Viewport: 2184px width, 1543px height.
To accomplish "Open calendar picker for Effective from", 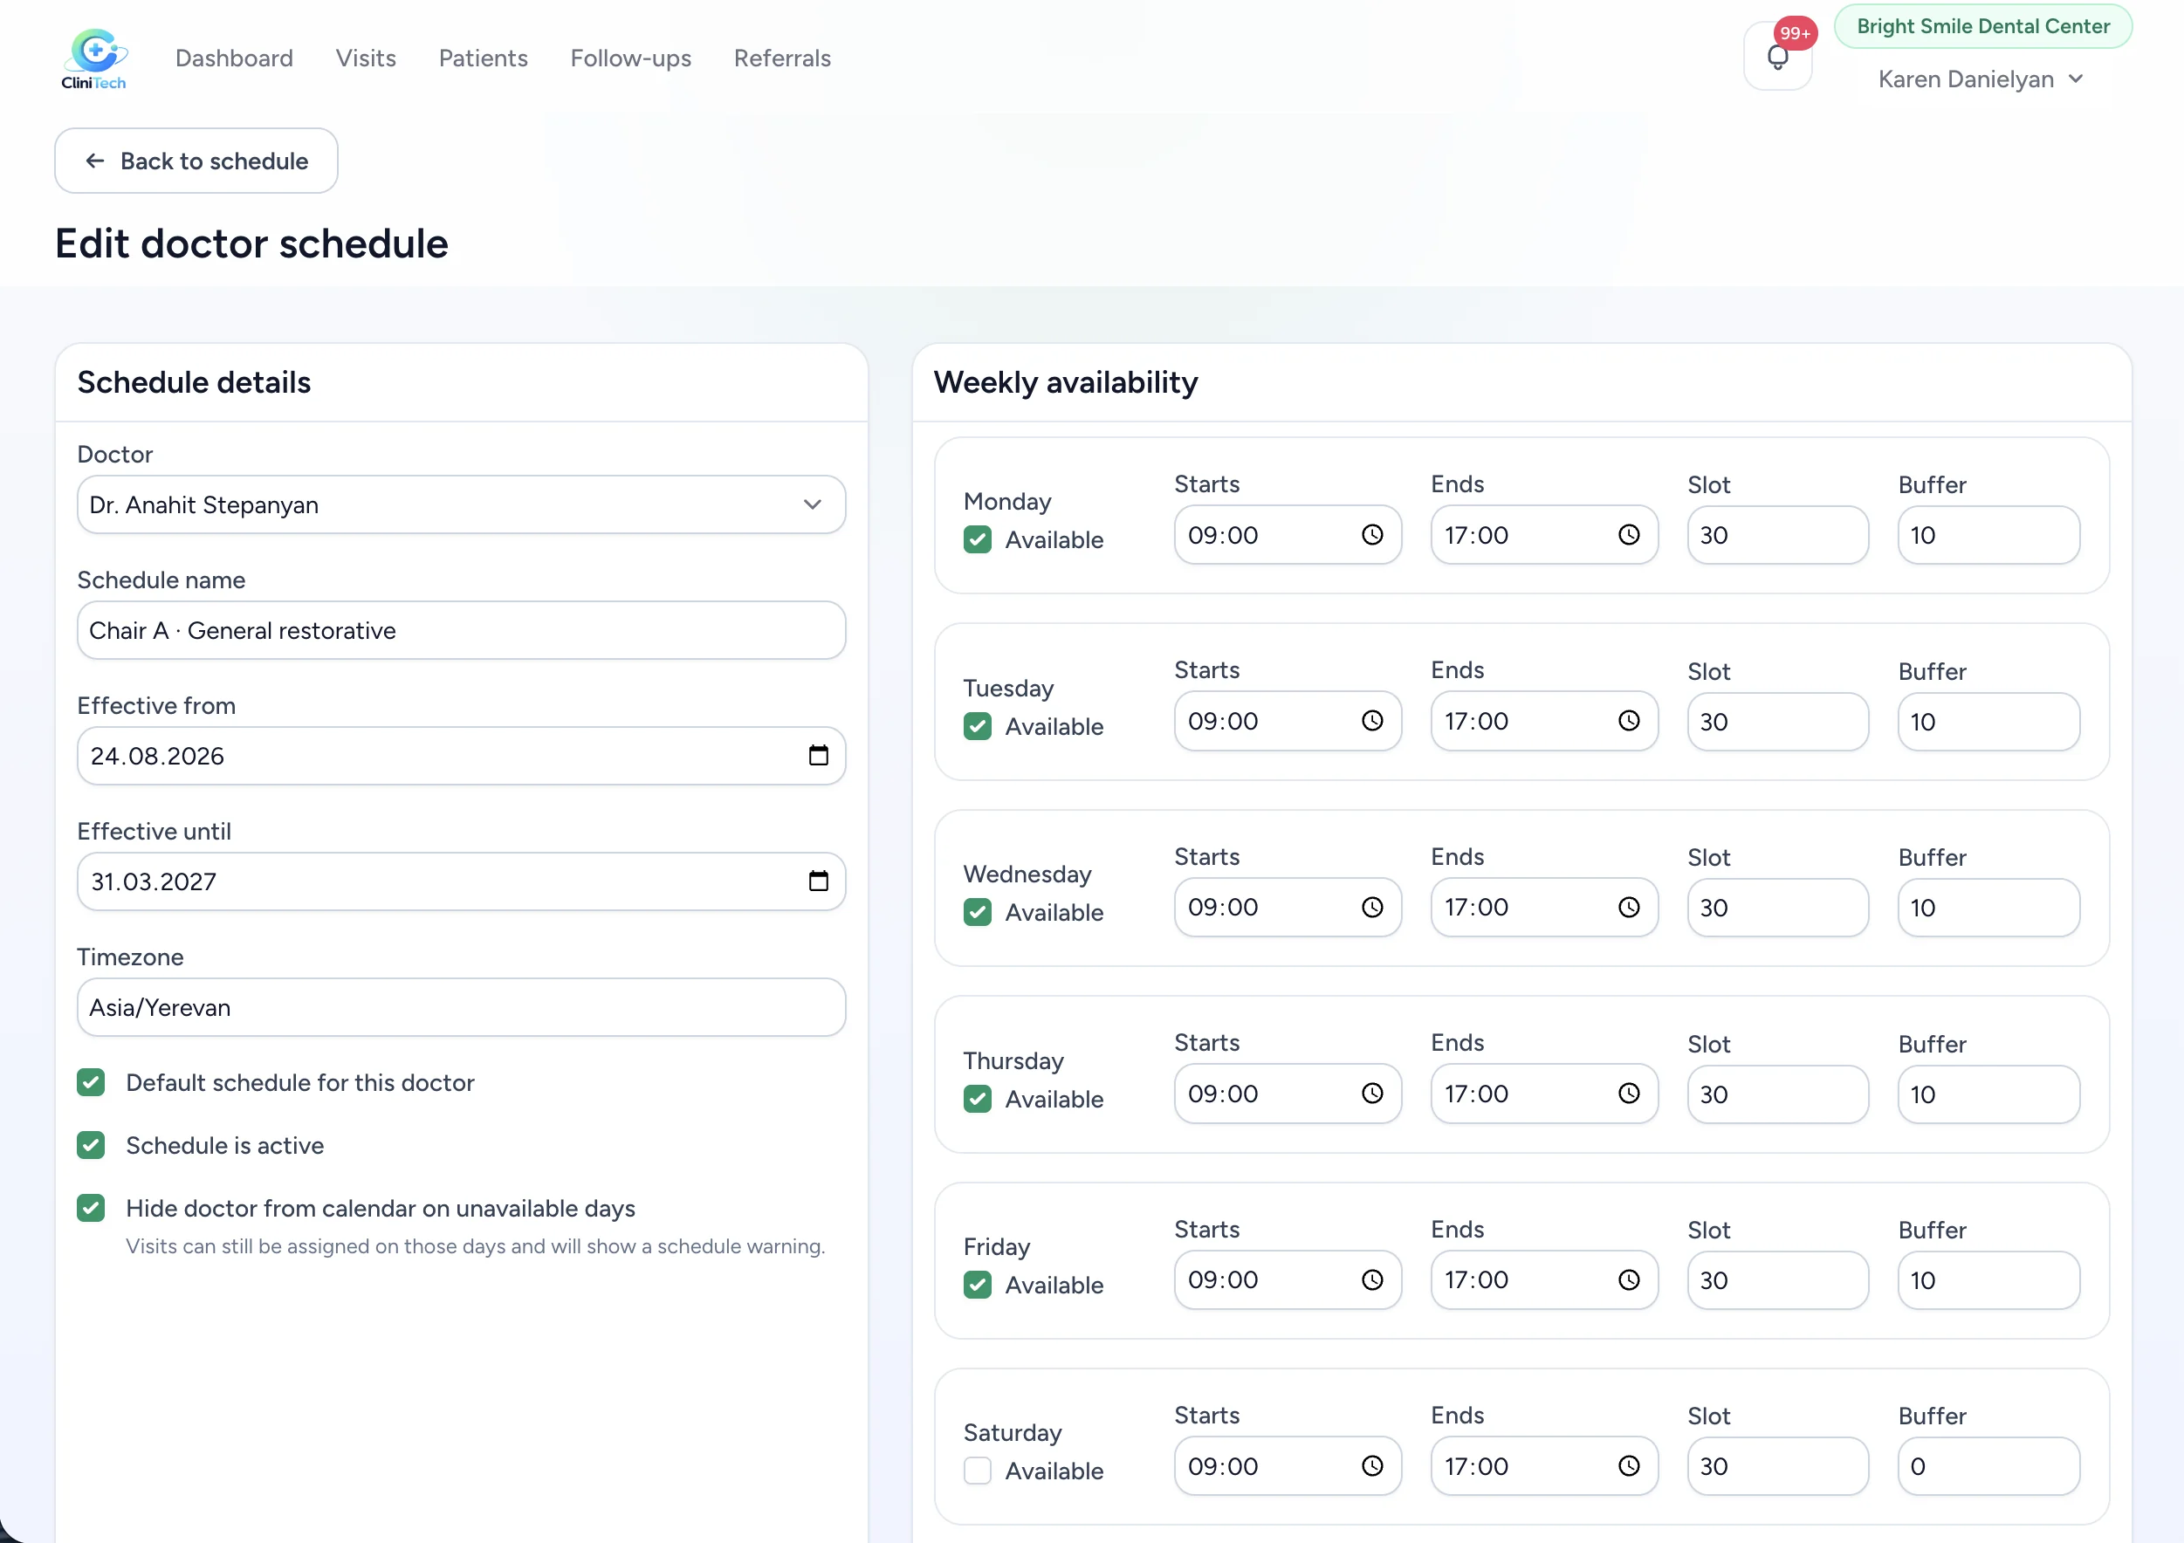I will coord(818,755).
